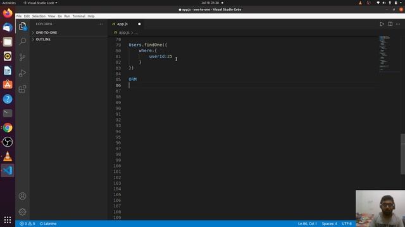Click the clock in the top bar
The width and height of the screenshot is (405, 227).
pos(210,3)
